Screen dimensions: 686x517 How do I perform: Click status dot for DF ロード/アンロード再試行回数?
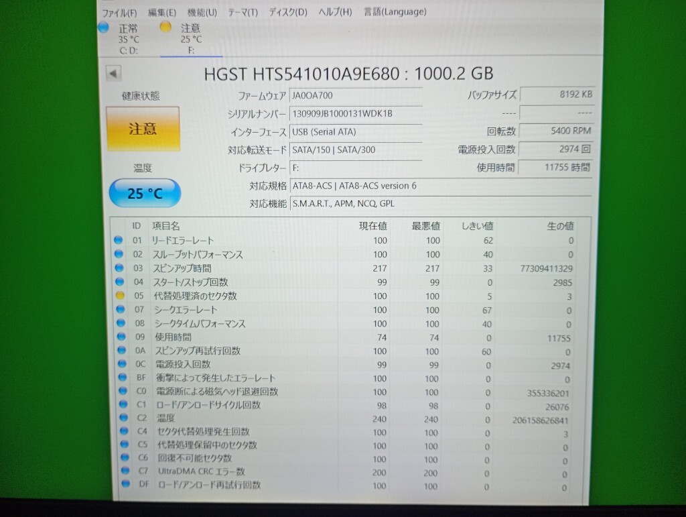[126, 483]
